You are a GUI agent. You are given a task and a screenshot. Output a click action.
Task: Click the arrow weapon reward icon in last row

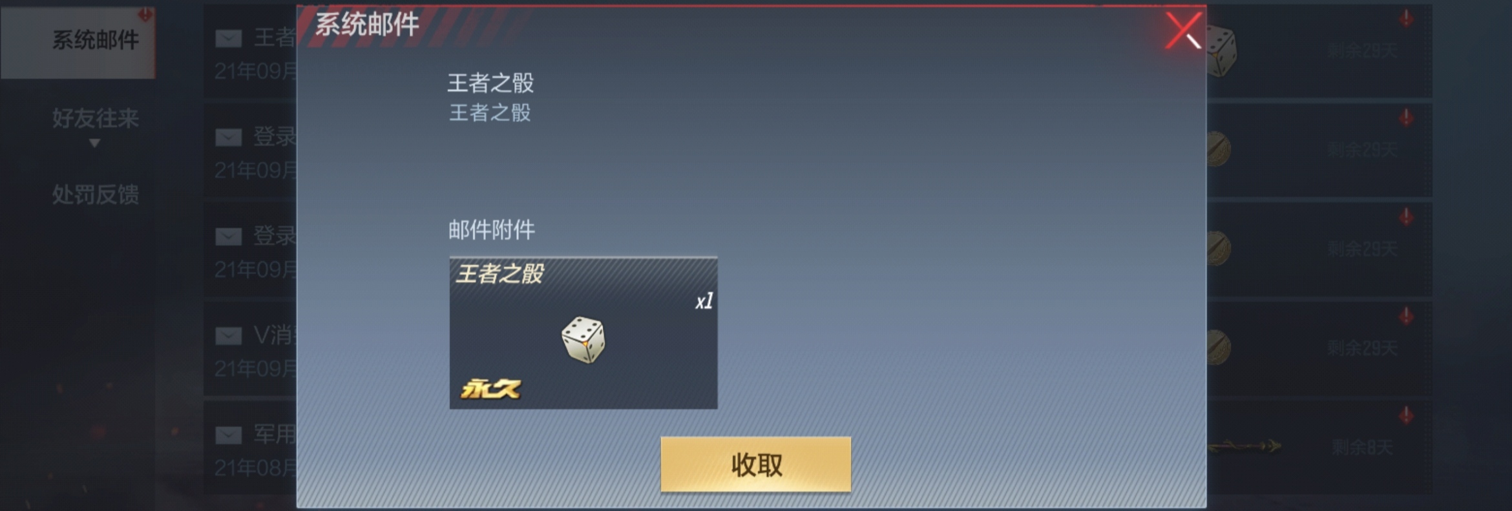[x=1244, y=446]
